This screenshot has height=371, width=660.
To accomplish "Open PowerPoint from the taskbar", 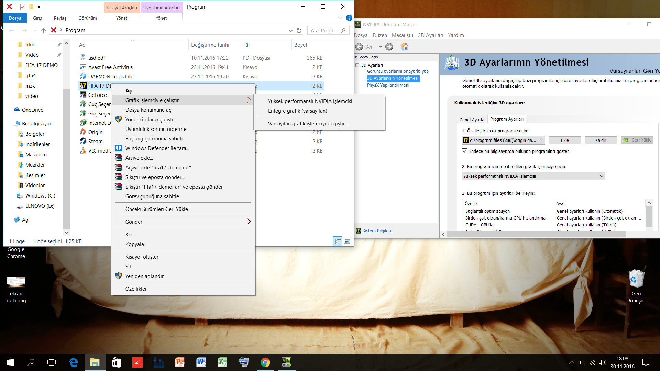I will (180, 362).
